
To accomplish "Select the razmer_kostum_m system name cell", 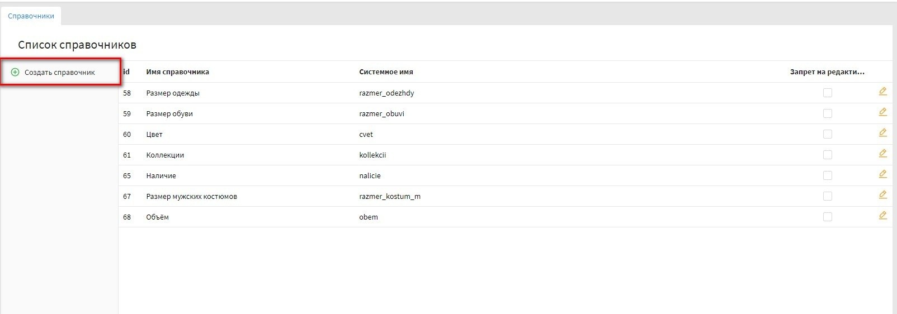I will pyautogui.click(x=389, y=196).
